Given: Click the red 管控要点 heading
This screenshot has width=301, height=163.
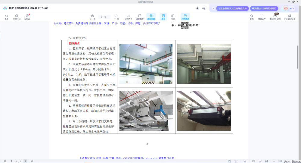Looking at the screenshot, I should [74, 43].
